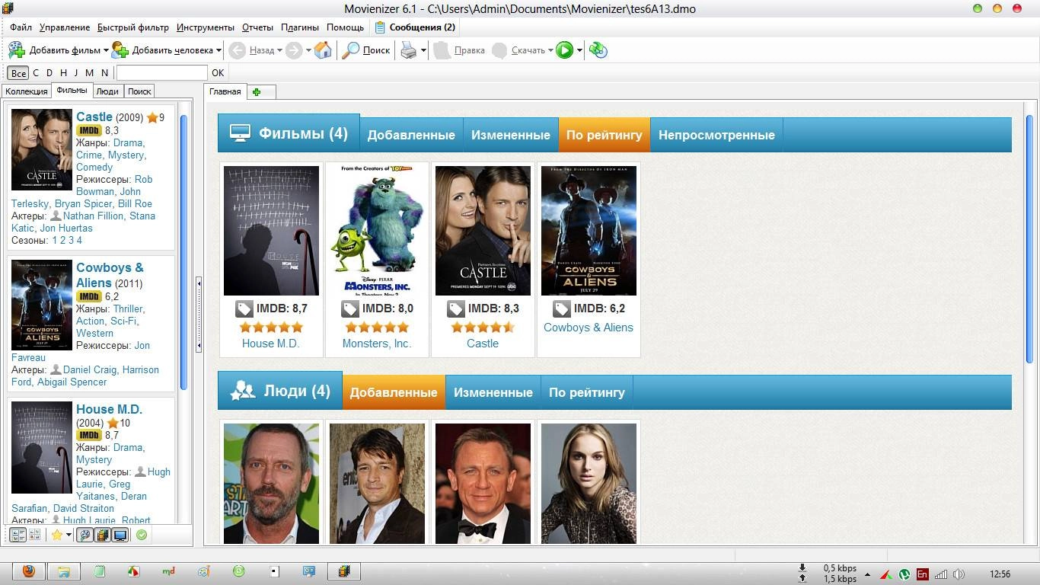The height and width of the screenshot is (585, 1040).
Task: Click the Thriller genre link
Action: (128, 309)
